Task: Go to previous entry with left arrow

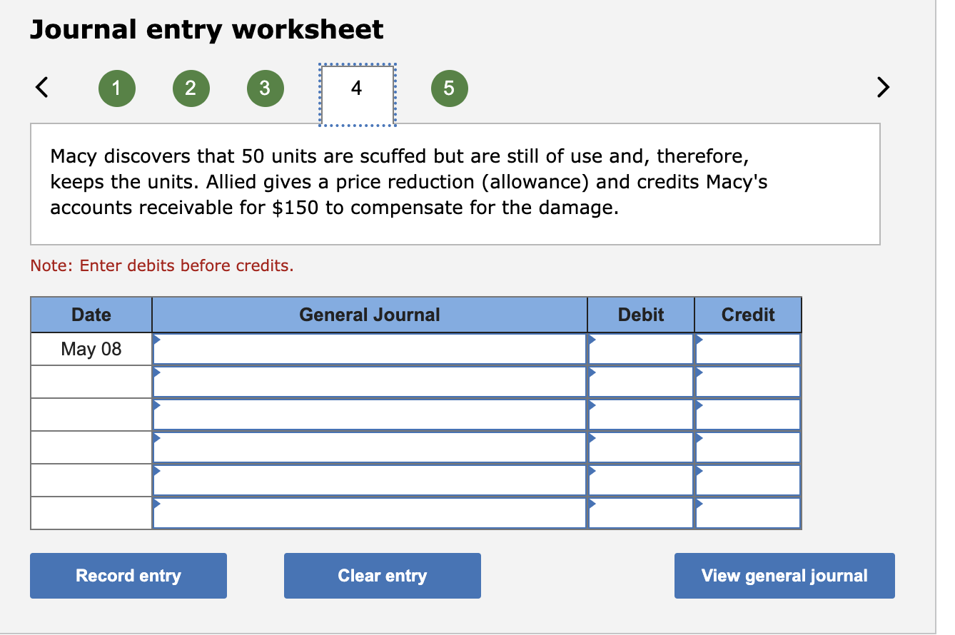Action: point(42,88)
